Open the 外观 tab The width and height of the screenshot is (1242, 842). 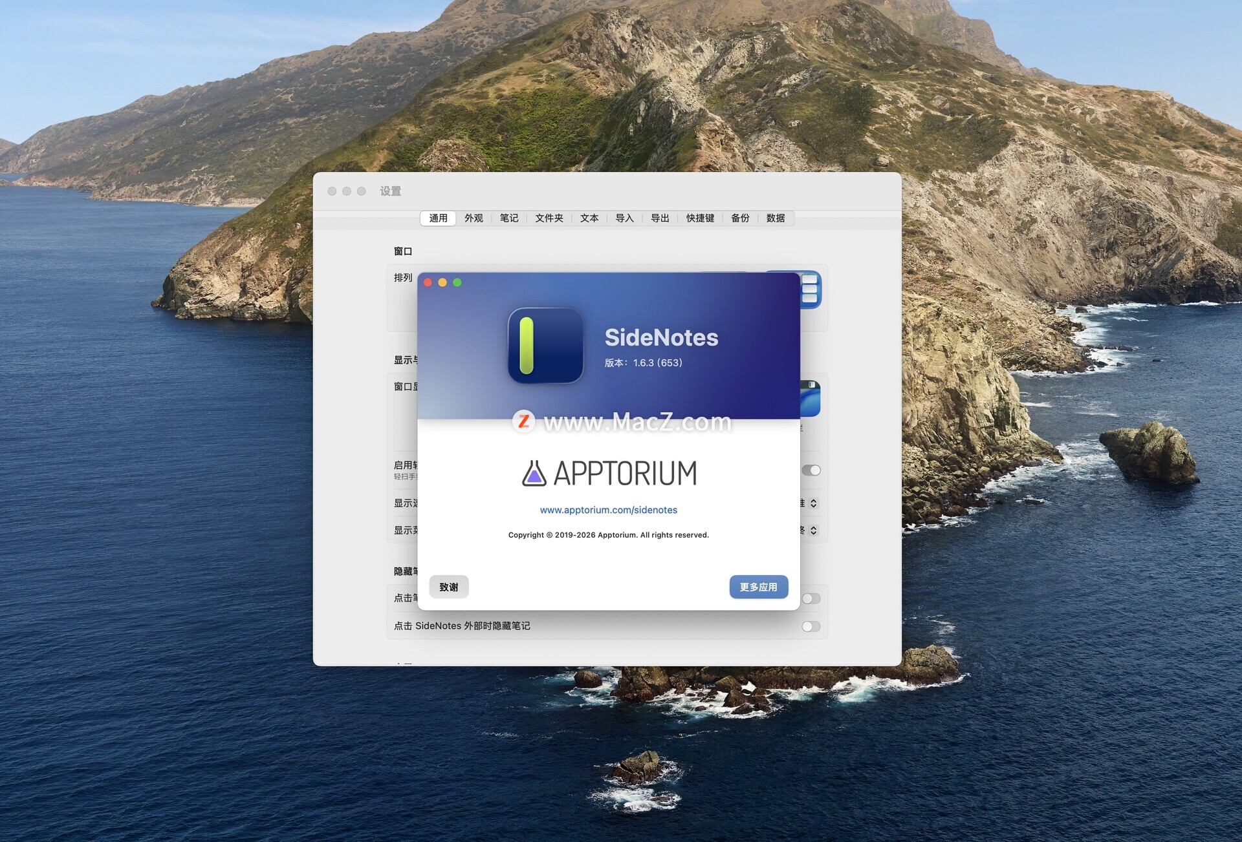pos(474,218)
